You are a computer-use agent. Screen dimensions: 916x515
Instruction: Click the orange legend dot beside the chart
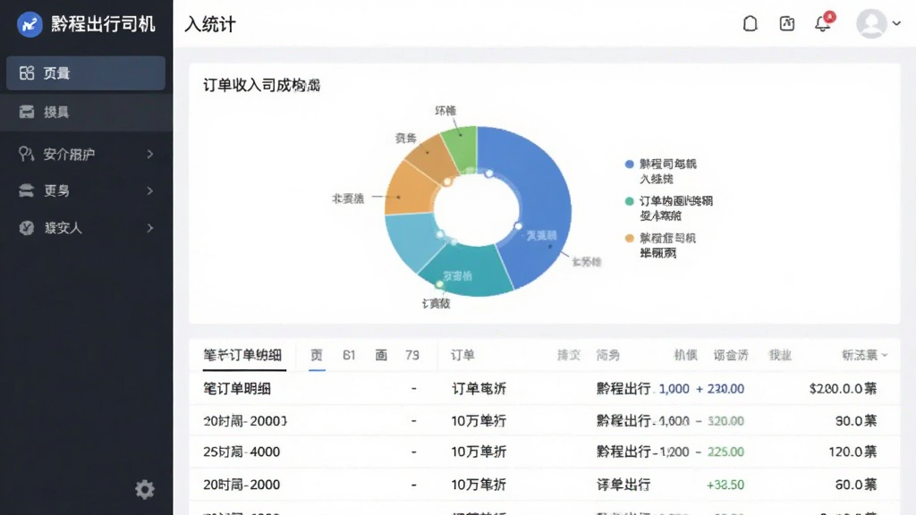point(629,238)
